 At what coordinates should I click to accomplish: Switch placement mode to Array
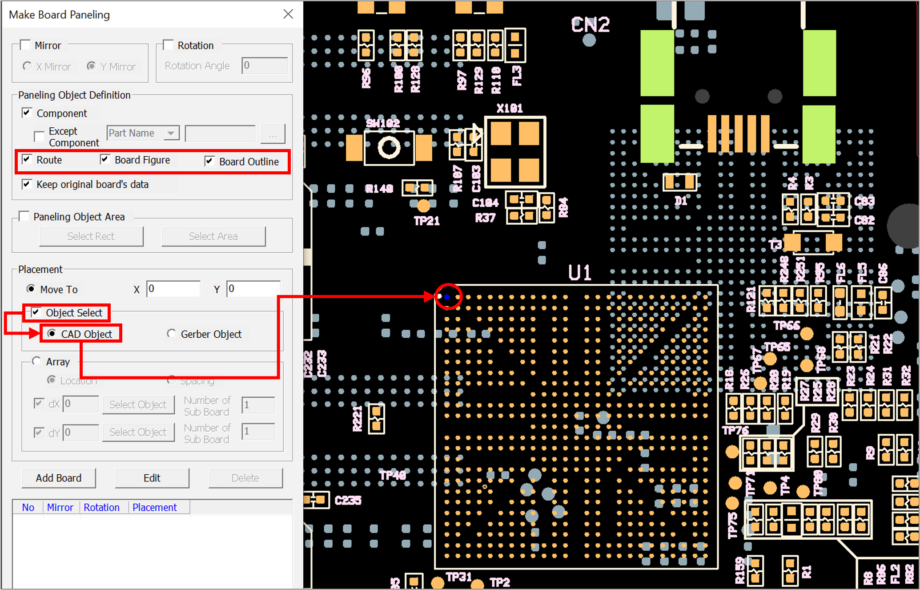click(x=36, y=361)
